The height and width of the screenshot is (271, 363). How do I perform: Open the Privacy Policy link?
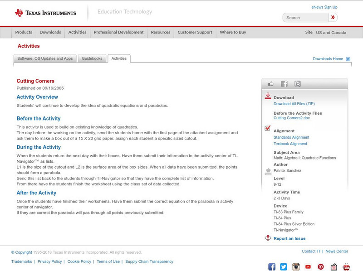click(x=49, y=261)
